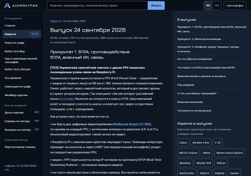
Task: Switch language to RU
Action: (208, 6)
